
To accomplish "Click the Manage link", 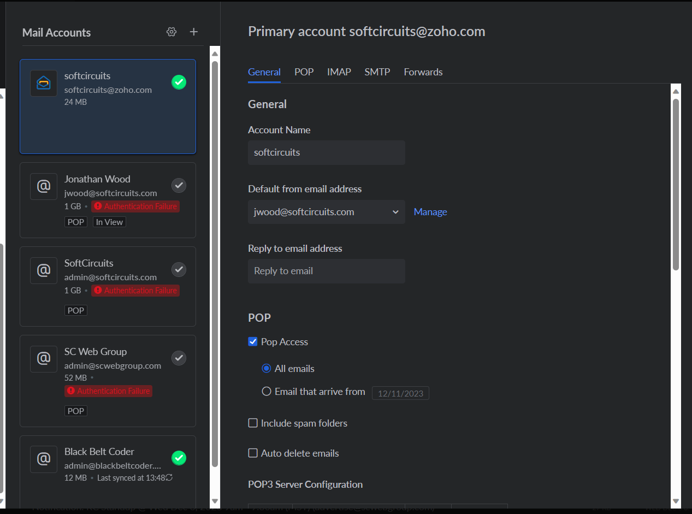I will pos(430,212).
